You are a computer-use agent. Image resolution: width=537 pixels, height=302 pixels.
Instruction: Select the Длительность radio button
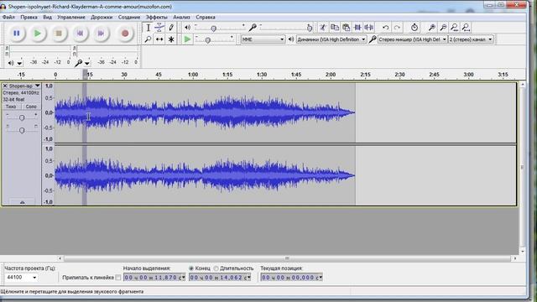click(x=216, y=268)
